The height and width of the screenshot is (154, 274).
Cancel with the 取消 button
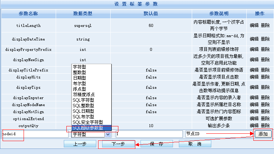tap(195, 144)
